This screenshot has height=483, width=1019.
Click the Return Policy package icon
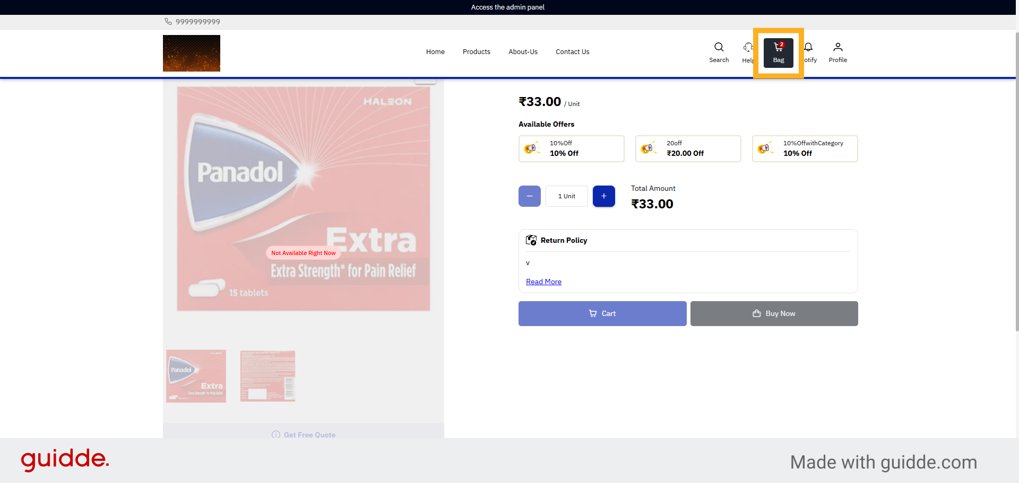point(531,240)
